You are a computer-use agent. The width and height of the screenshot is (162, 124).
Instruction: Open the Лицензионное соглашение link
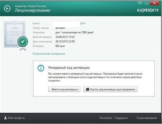tap(49, 54)
